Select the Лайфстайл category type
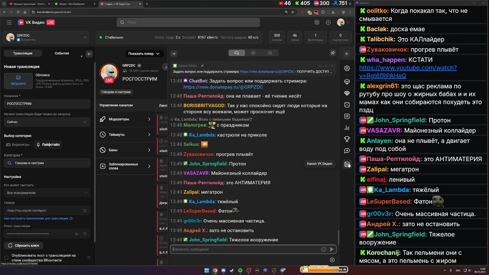The image size is (489, 275). [x=48, y=145]
